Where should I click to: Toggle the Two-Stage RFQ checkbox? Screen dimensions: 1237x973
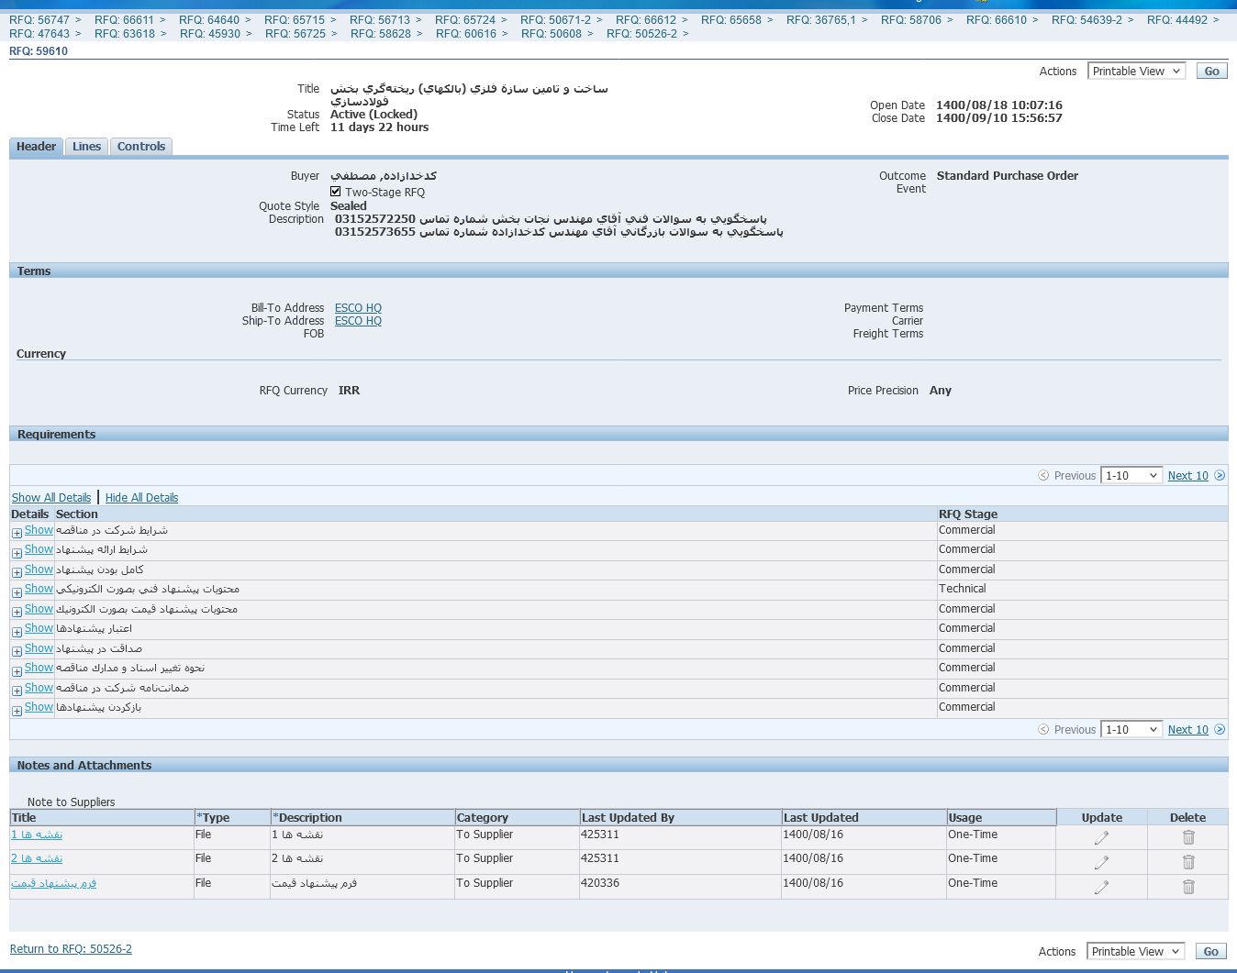[x=336, y=192]
